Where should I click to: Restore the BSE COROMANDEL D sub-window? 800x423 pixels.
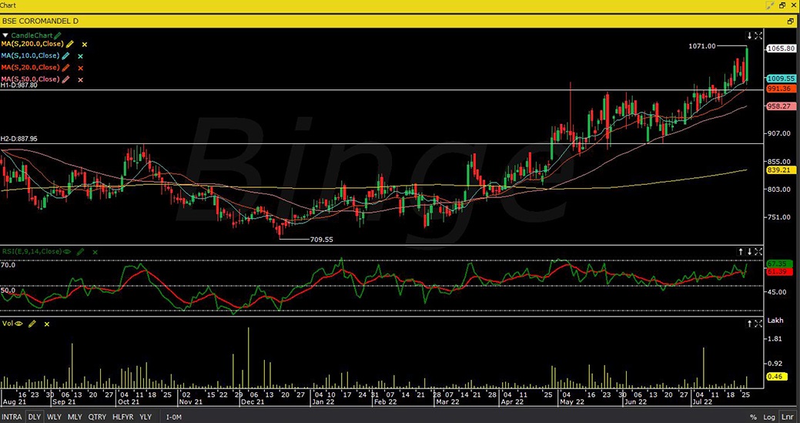click(x=791, y=22)
